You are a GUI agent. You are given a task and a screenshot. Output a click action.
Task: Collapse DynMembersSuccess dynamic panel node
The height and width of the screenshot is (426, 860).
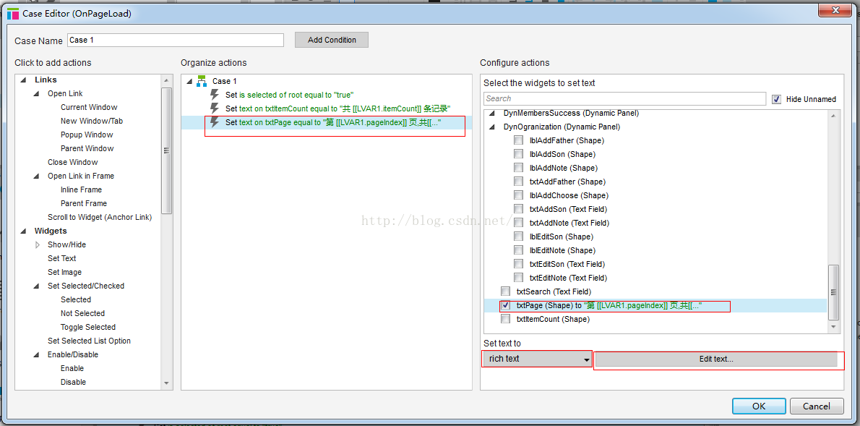tap(492, 113)
